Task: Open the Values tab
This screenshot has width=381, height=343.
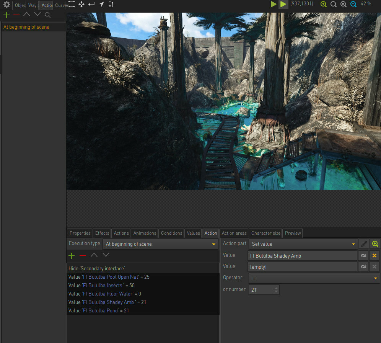Action: (193, 233)
